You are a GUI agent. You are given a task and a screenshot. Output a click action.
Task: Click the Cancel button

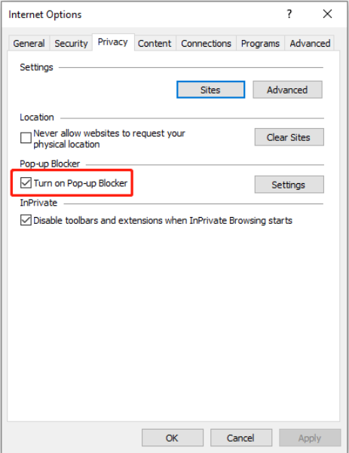point(241,438)
